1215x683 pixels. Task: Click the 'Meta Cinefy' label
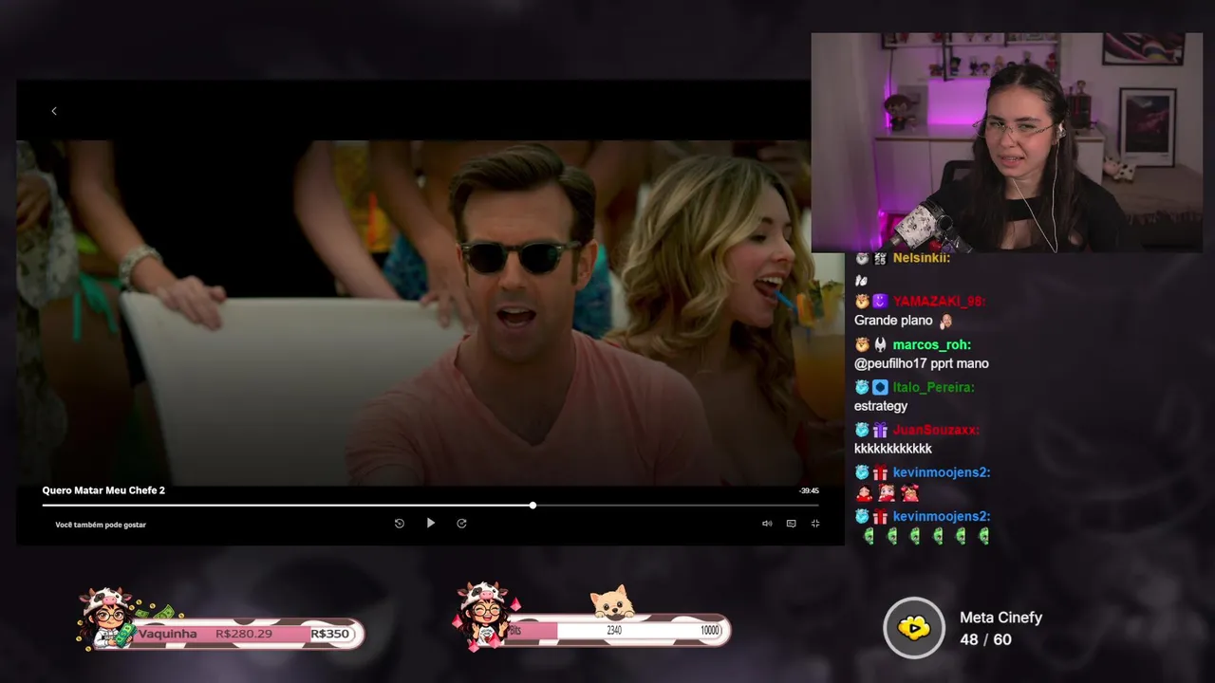click(x=1000, y=618)
